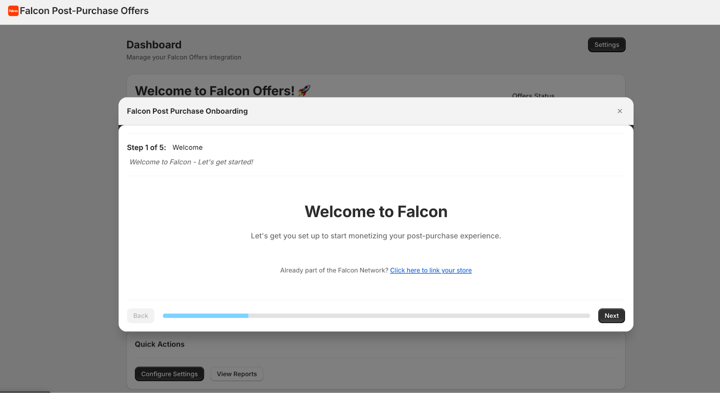Open View Reports quick action
This screenshot has height=393, width=720.
[237, 374]
